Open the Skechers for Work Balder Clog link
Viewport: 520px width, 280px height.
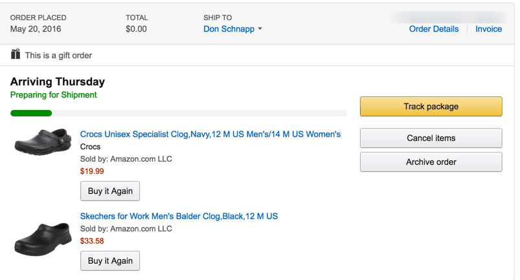pos(179,216)
